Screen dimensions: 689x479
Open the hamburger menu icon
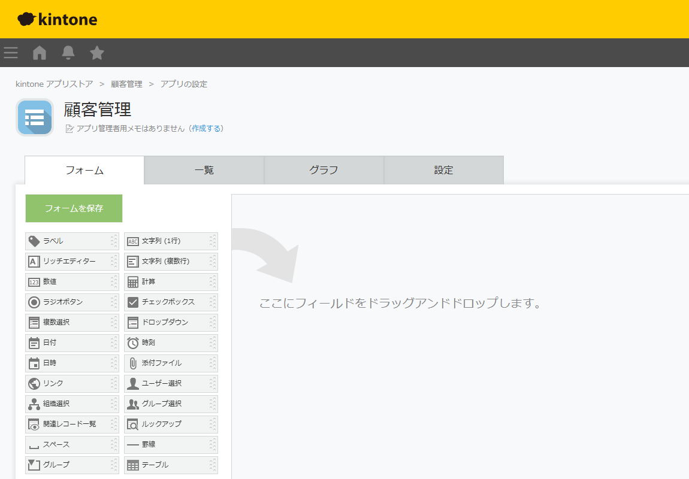click(11, 53)
